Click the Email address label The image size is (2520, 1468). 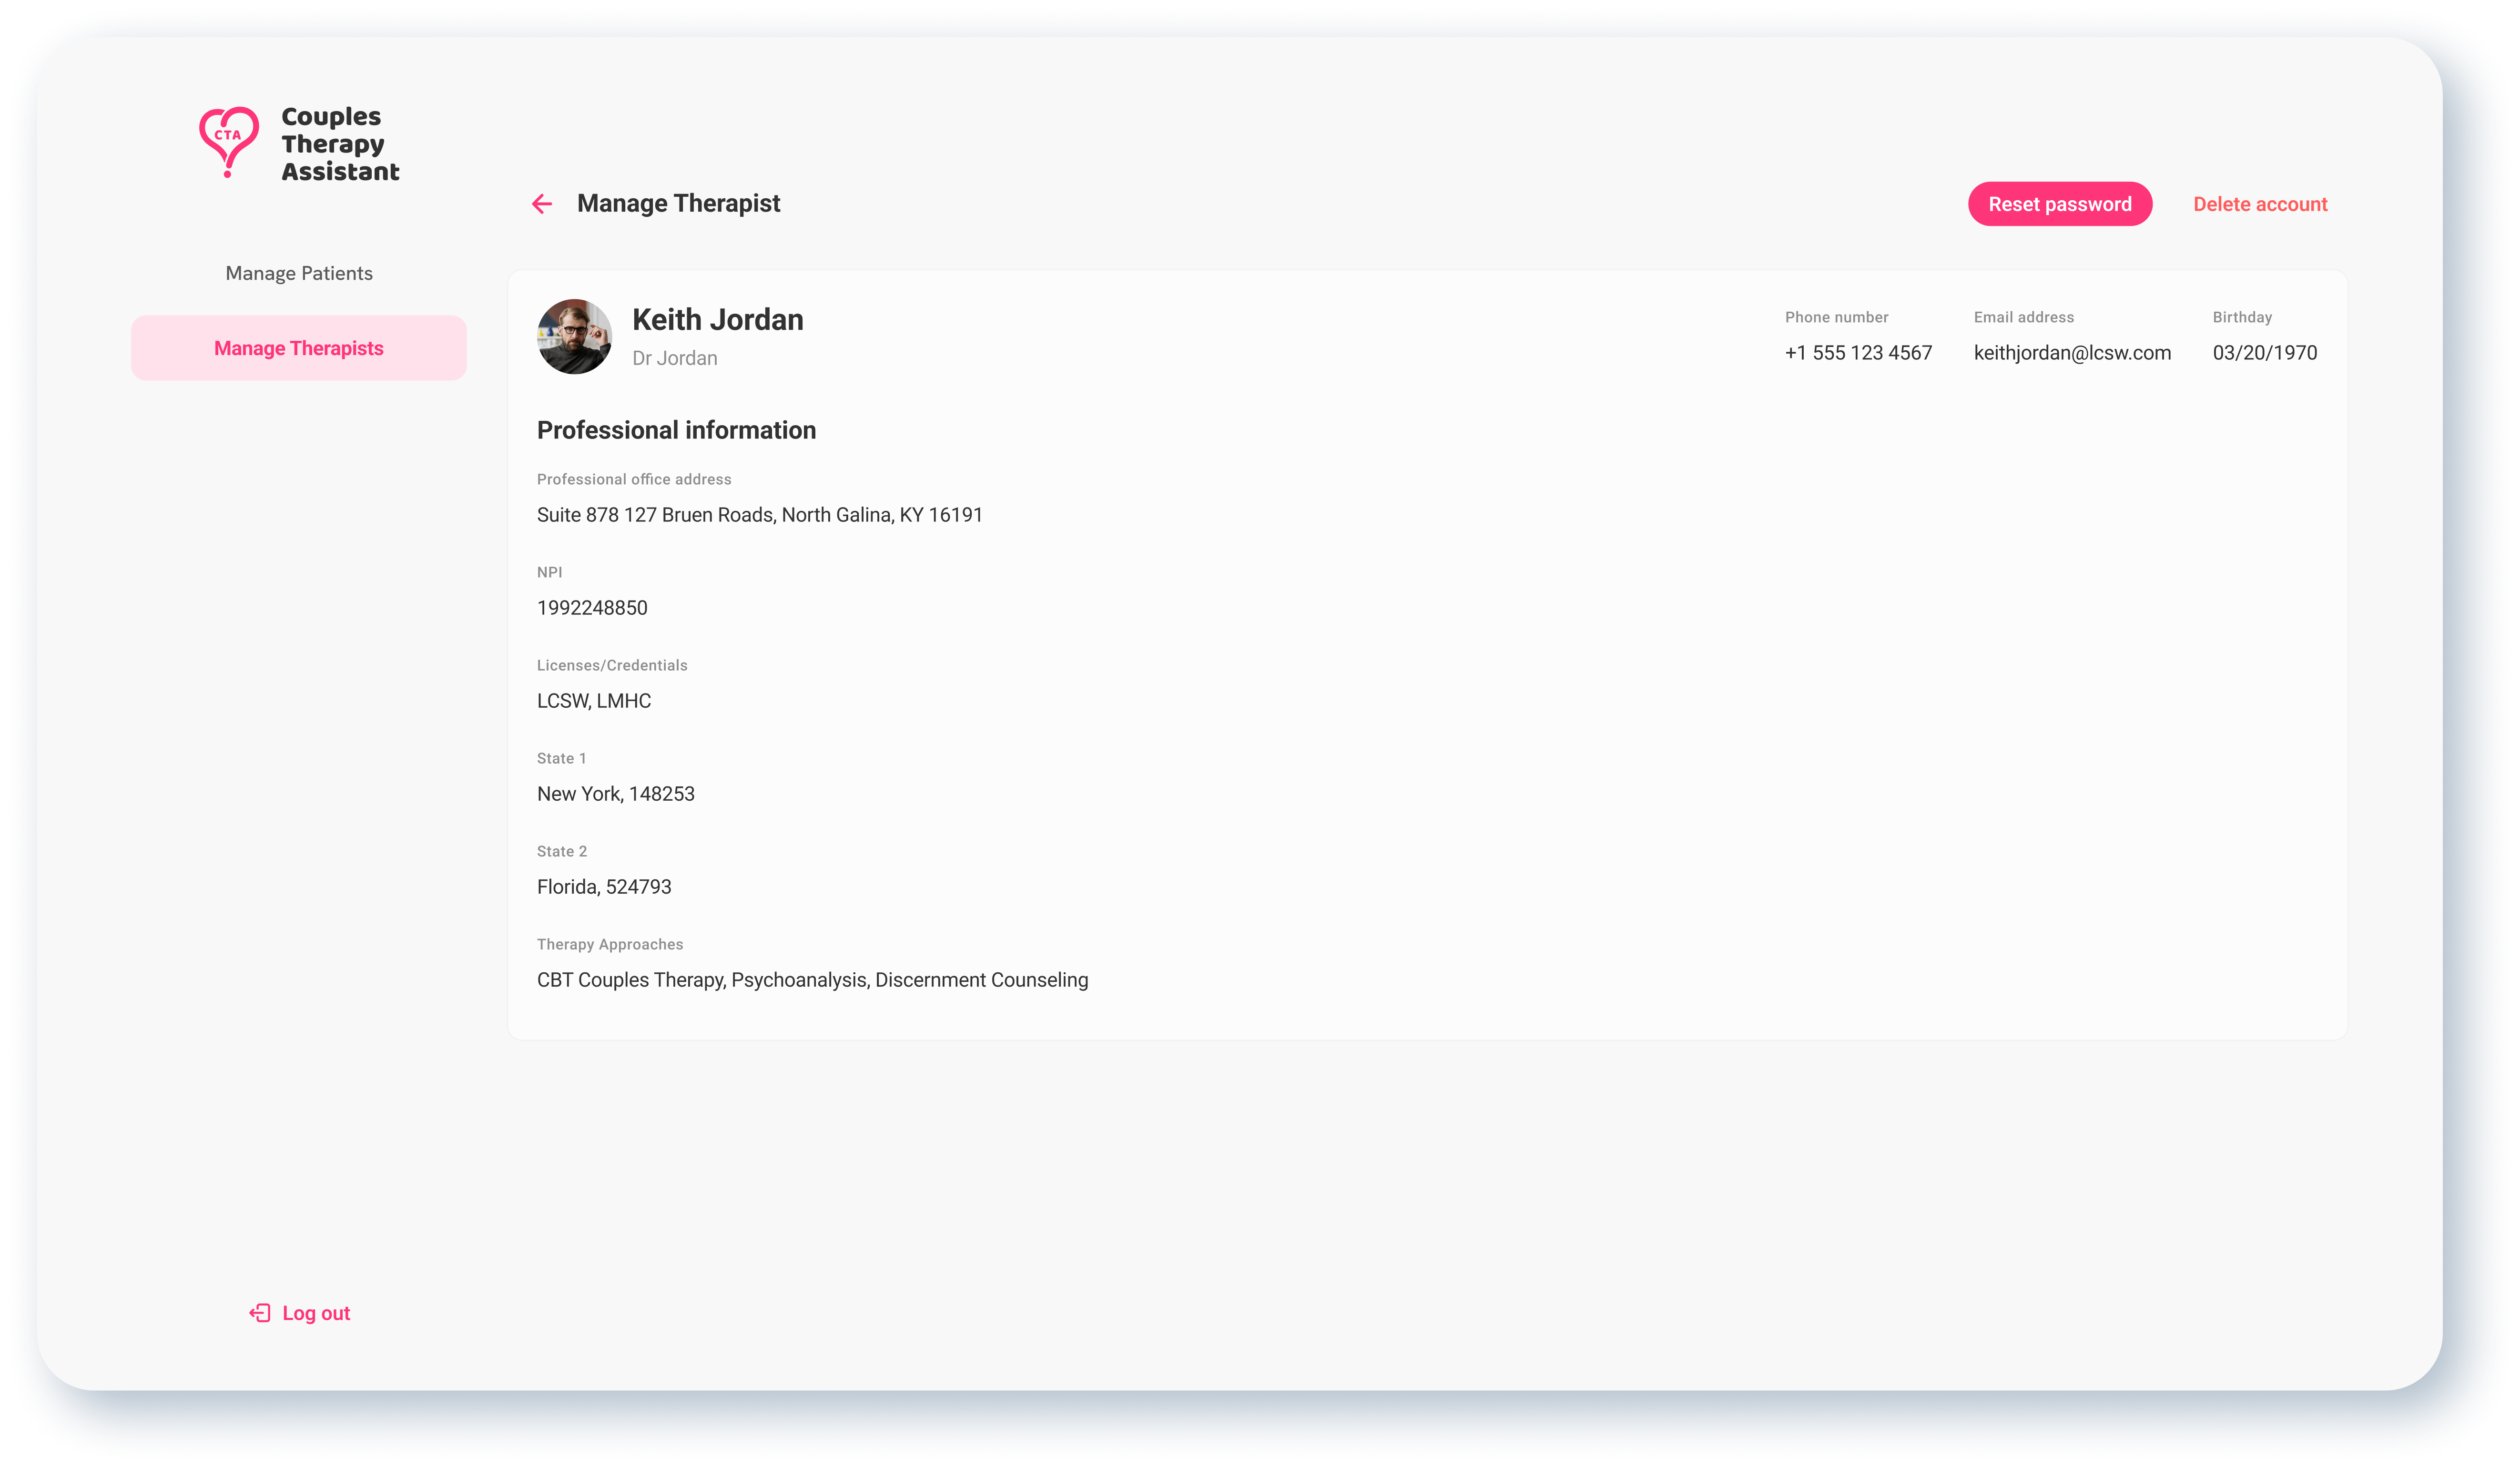(2023, 317)
